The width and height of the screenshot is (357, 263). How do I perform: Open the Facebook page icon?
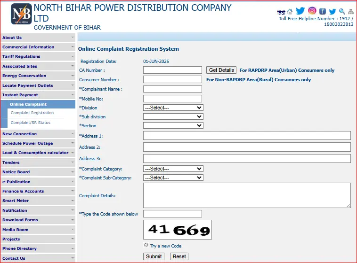pyautogui.click(x=323, y=11)
